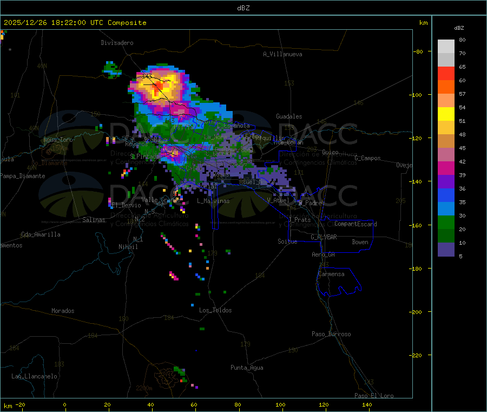487x412 pixels.
Task: Click the dBZ heading above the color legend
Action: pyautogui.click(x=459, y=28)
